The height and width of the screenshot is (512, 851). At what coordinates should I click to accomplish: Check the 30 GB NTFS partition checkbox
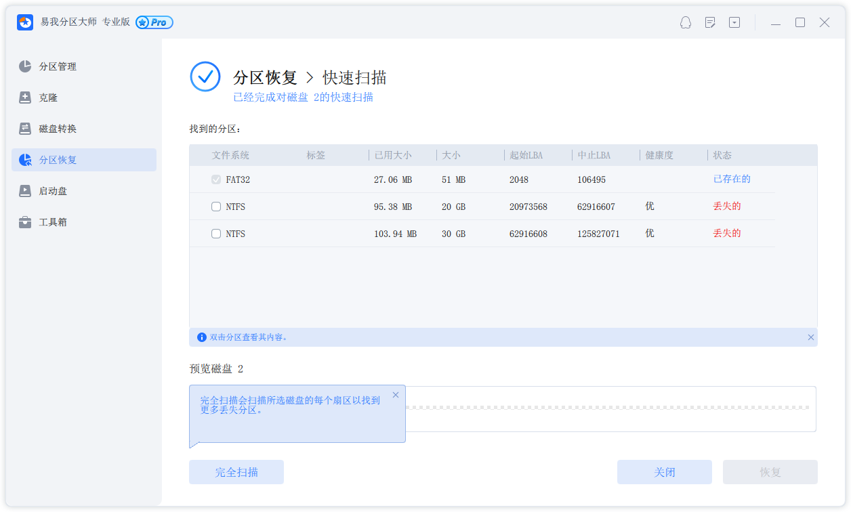pos(216,234)
